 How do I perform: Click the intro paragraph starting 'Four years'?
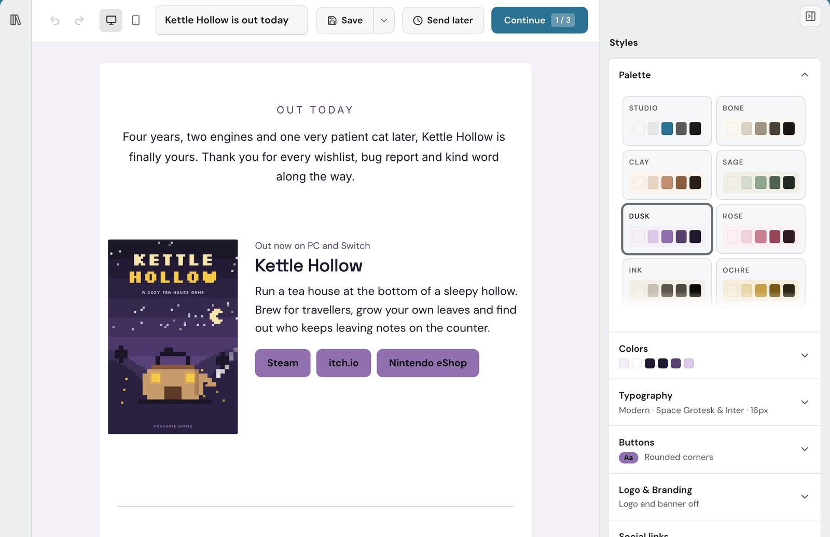[314, 157]
